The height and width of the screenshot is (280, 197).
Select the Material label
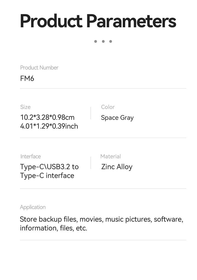tap(110, 156)
